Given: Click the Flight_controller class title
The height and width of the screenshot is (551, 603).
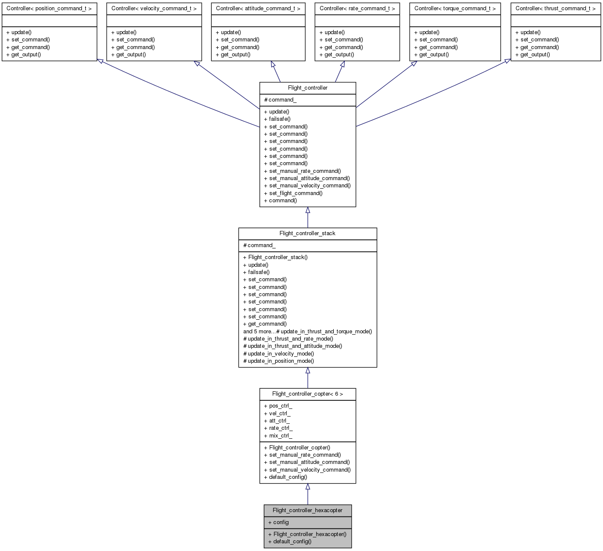Looking at the screenshot, I should coord(308,88).
